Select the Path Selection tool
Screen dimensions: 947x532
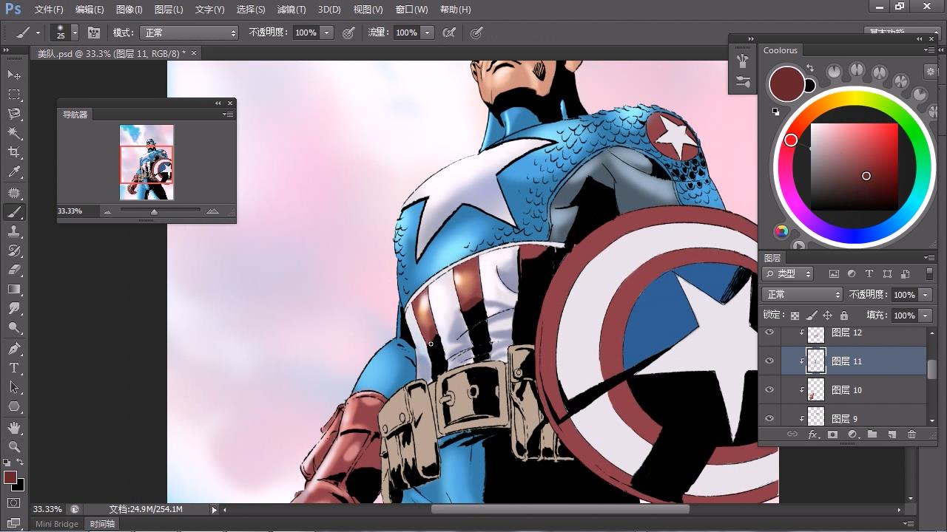click(x=14, y=387)
